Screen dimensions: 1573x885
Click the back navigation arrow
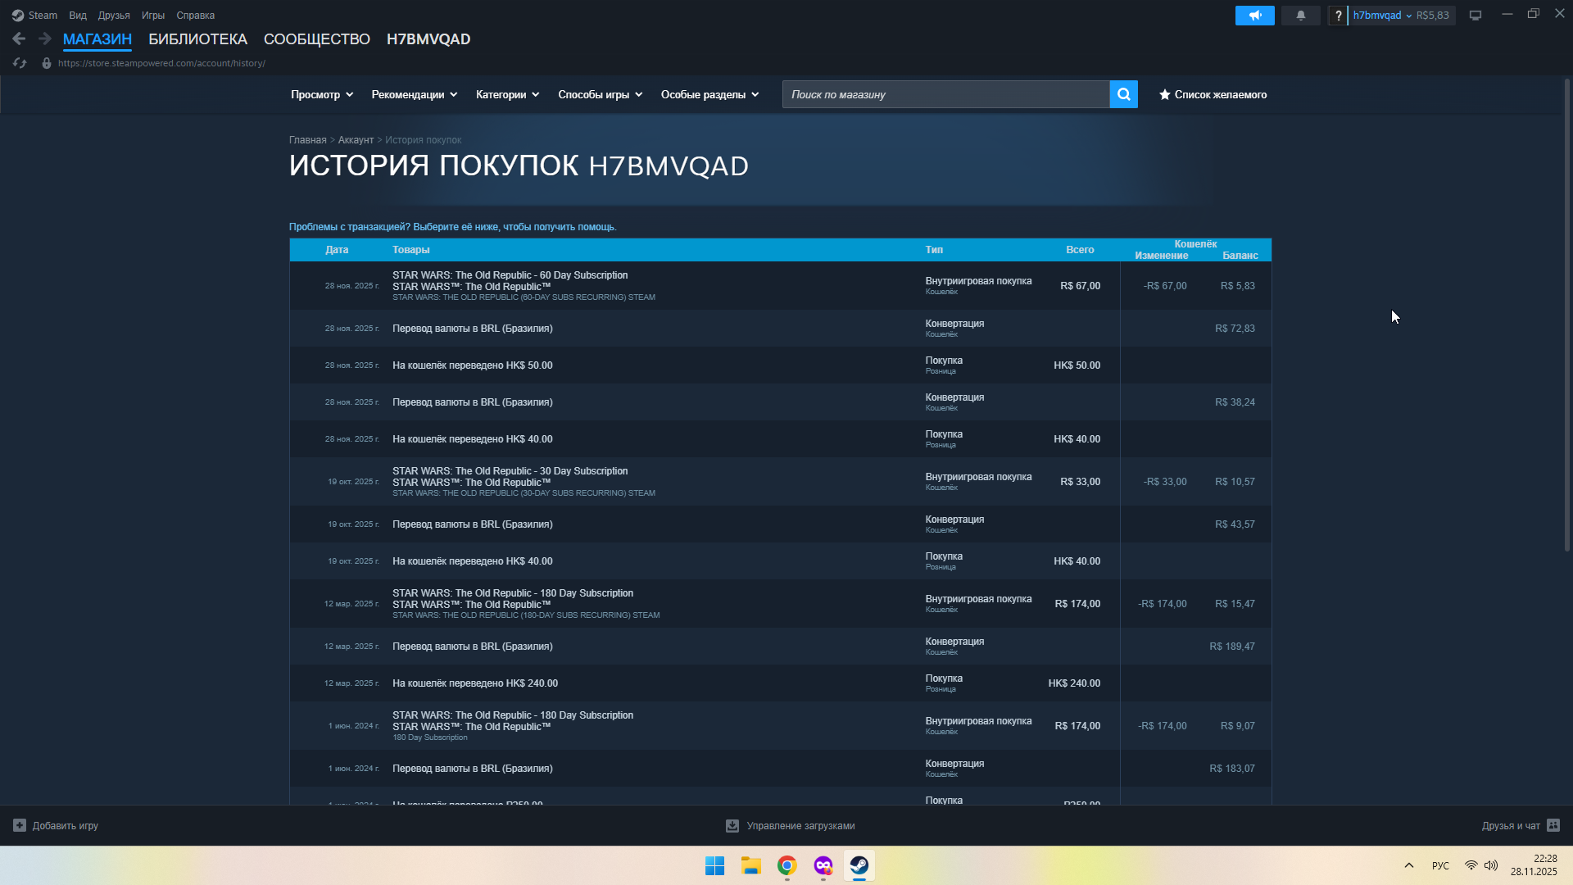tap(19, 39)
